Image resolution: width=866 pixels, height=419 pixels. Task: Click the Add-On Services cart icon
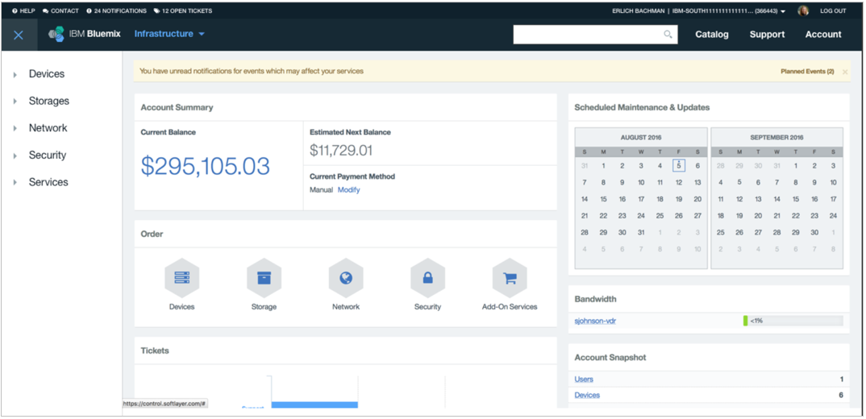tap(510, 278)
